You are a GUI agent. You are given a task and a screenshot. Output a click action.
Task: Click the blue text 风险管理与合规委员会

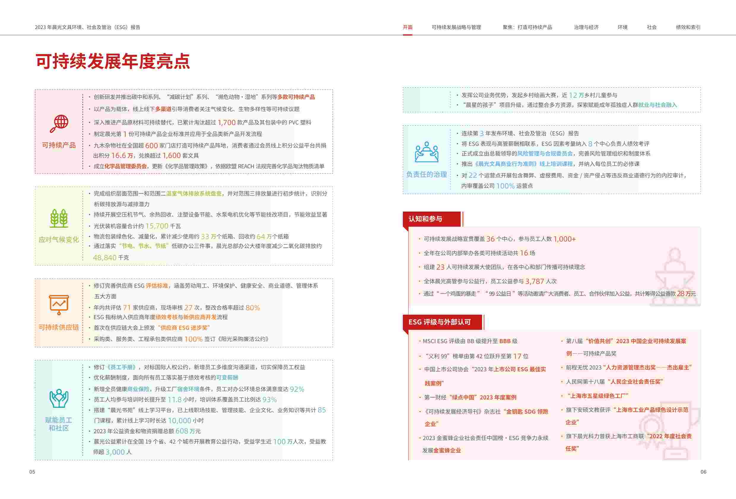(x=545, y=153)
